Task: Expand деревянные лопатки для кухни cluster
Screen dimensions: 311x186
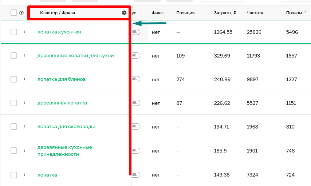Action: point(24,55)
